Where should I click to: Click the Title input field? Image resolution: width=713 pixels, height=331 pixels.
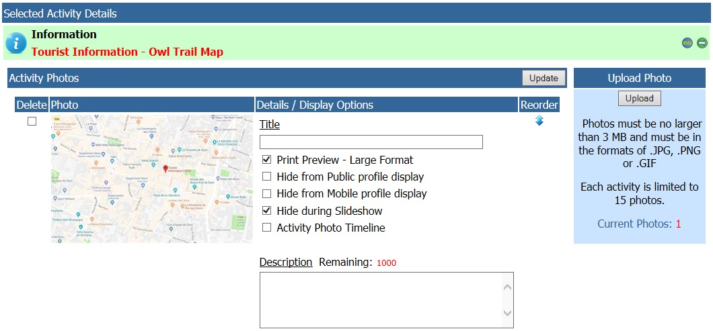tap(371, 142)
